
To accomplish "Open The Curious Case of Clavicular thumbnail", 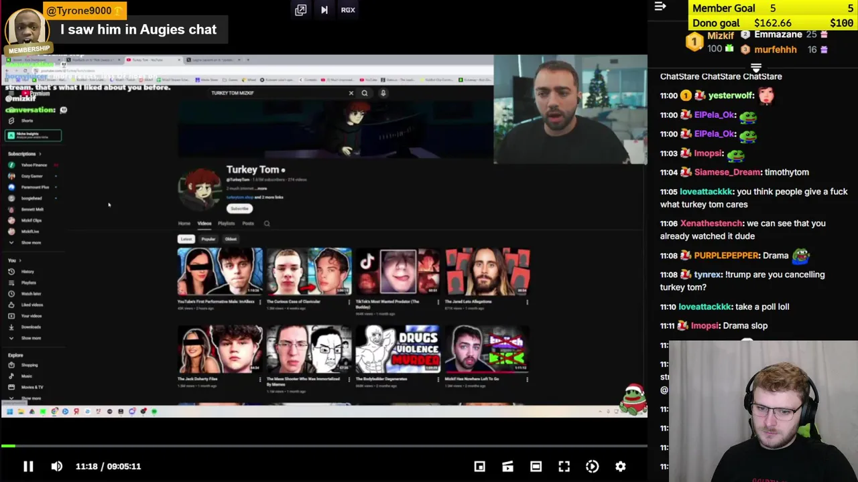I will click(309, 272).
